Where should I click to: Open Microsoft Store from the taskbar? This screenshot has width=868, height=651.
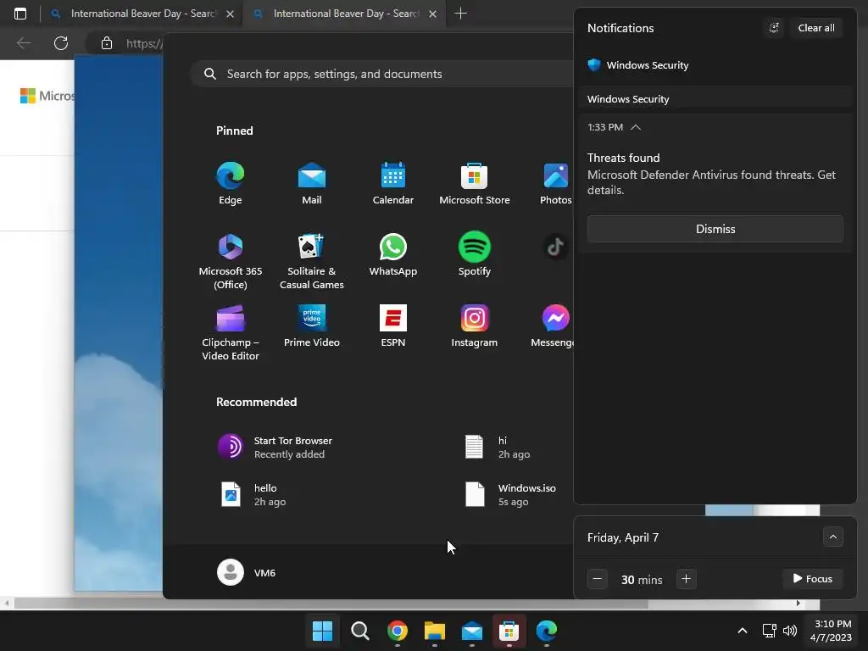pyautogui.click(x=509, y=631)
